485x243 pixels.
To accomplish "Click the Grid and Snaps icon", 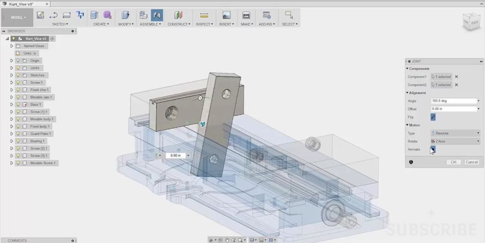I will point(261,240).
